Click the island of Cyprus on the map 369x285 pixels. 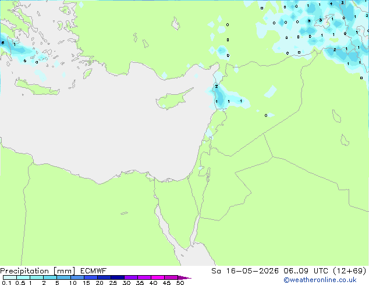[x=173, y=100]
